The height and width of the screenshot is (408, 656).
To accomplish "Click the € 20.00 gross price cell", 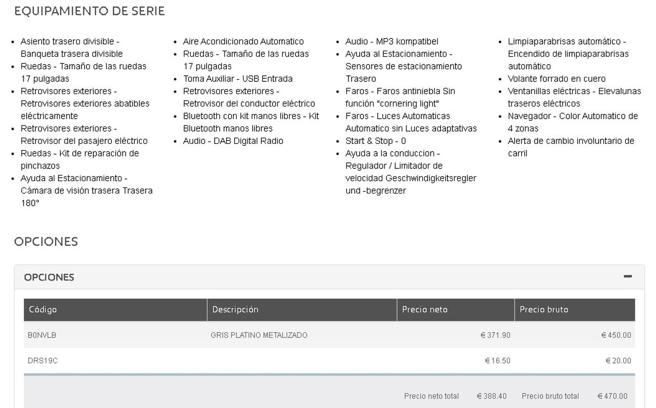I will click(618, 361).
